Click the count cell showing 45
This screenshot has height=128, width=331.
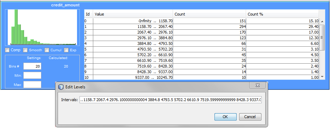(209, 55)
